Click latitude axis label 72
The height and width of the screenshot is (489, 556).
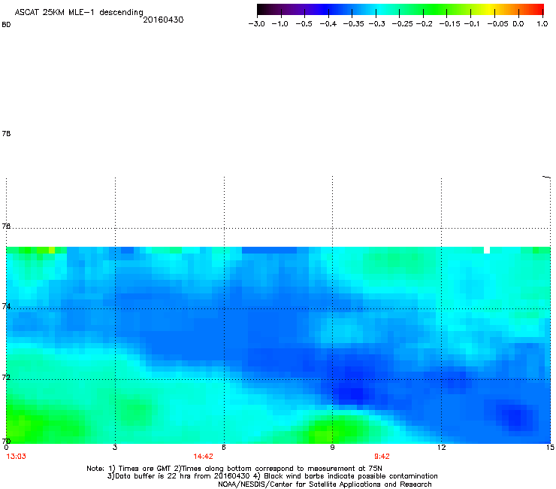[x=6, y=377]
